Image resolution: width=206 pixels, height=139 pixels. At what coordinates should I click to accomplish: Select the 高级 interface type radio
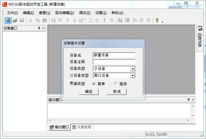(x=116, y=84)
